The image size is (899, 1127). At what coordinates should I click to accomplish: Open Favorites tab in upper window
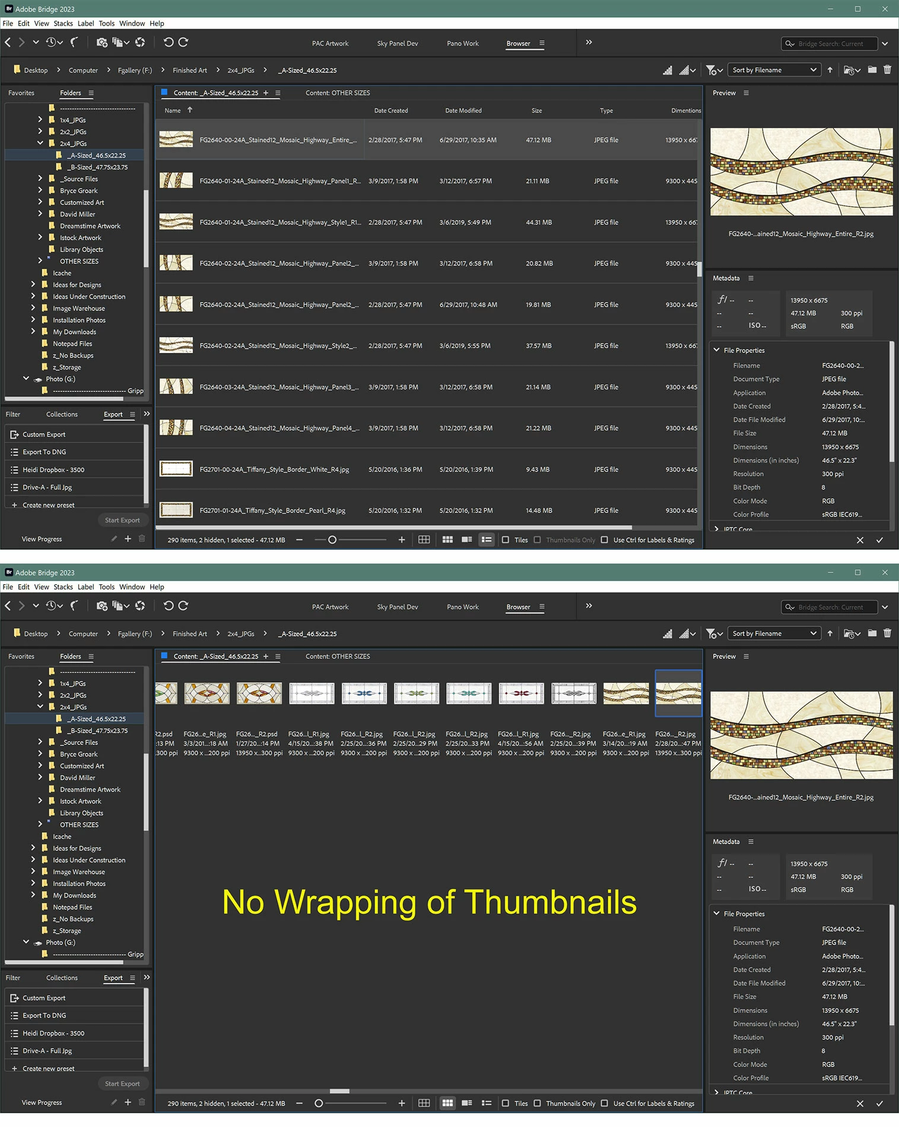21,93
